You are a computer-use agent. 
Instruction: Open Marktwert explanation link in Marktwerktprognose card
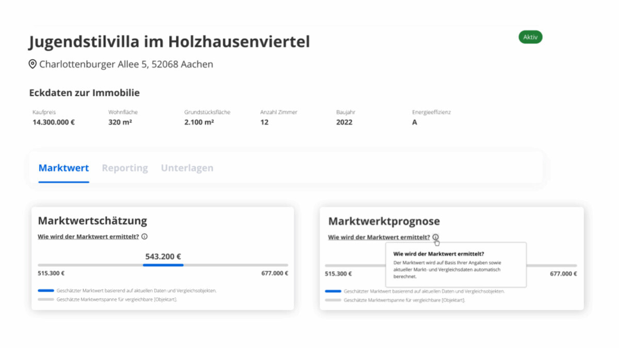379,238
